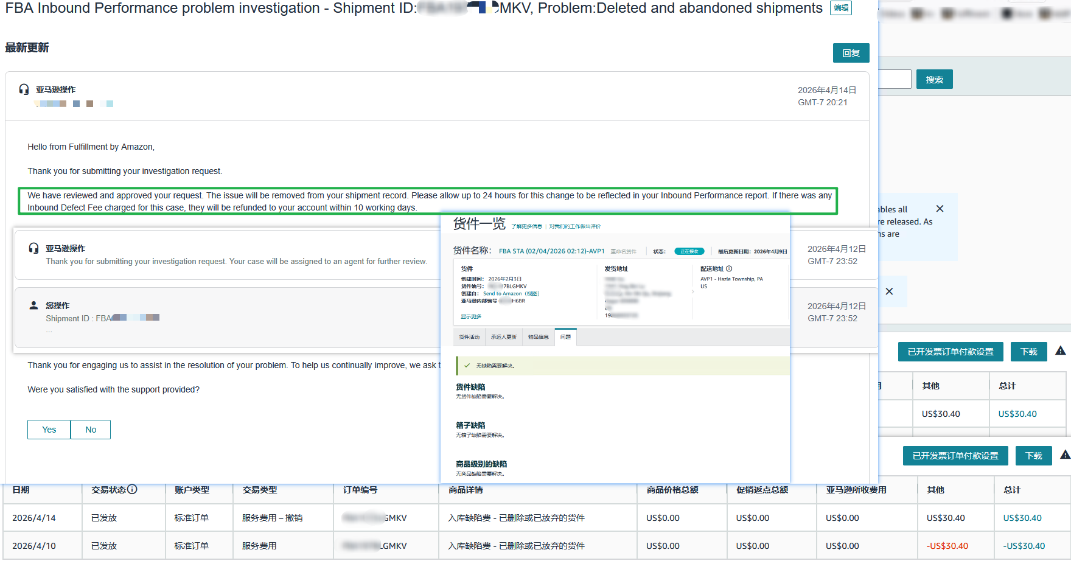Click the green checkmark in 无缺陷需要解决 banner
This screenshot has width=1071, height=561.
467,366
